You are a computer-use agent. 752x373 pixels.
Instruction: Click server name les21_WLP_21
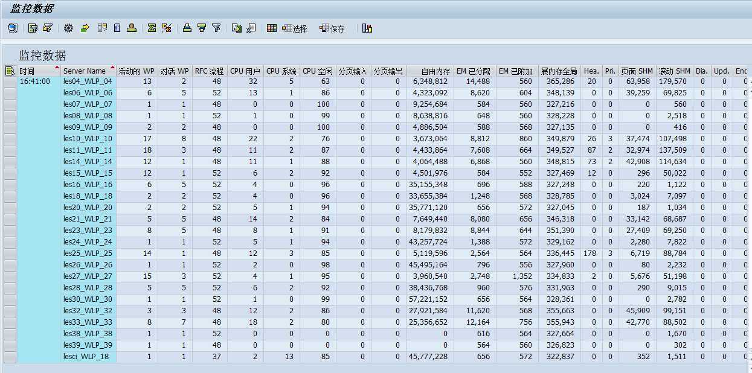88,219
